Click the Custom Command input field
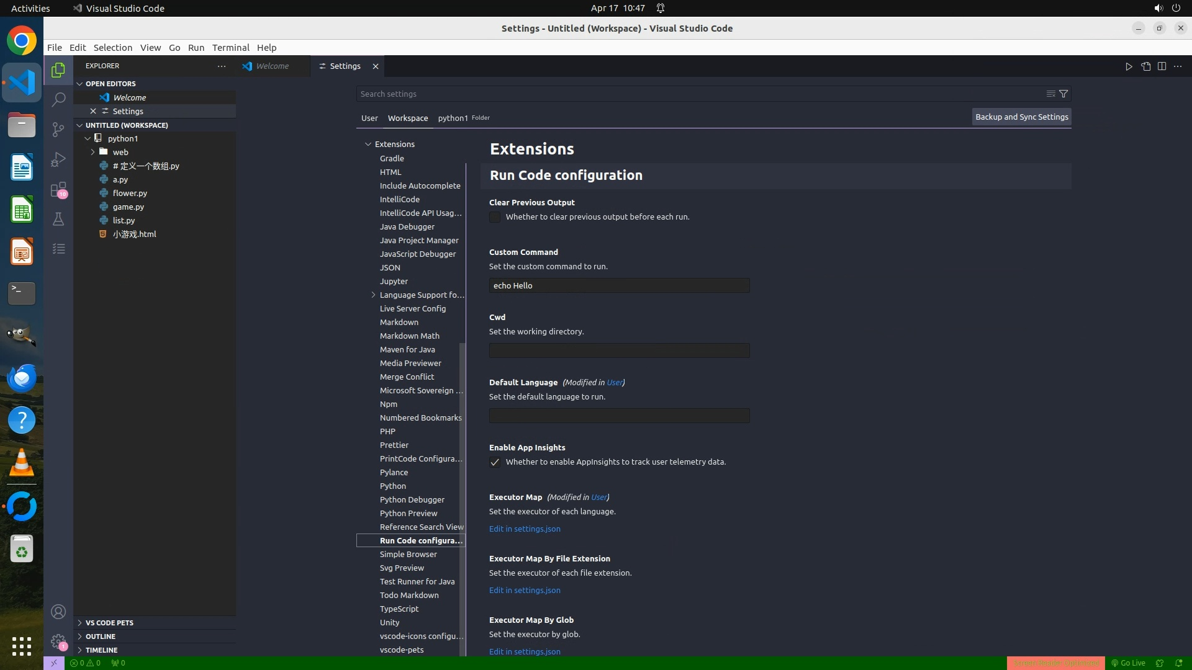The height and width of the screenshot is (670, 1192). (x=619, y=285)
